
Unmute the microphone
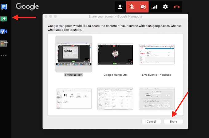132,7
